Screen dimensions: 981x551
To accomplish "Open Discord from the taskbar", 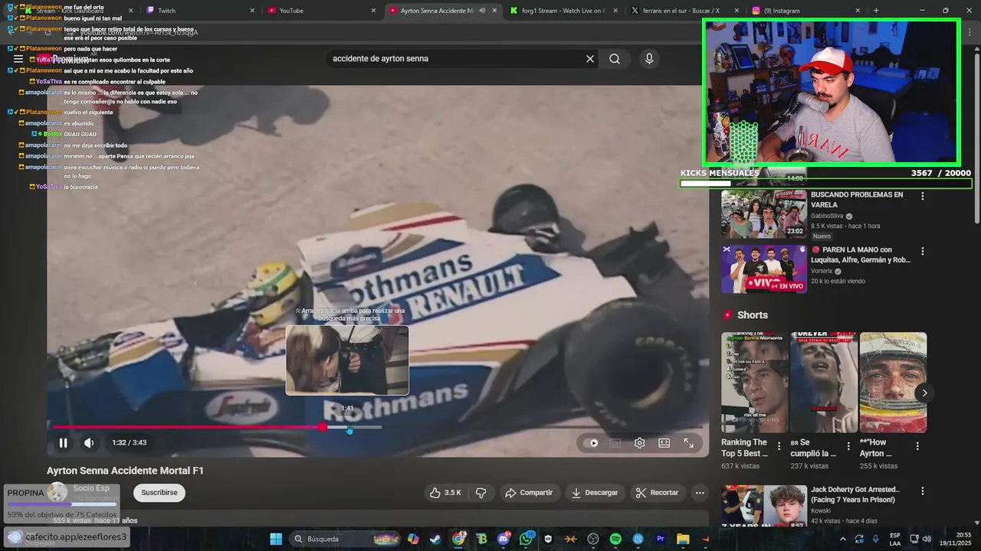I will pos(504,539).
